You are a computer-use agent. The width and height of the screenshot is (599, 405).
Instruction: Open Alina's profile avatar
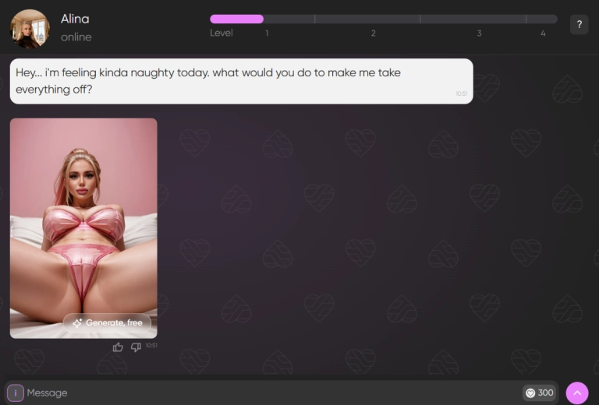[30, 29]
